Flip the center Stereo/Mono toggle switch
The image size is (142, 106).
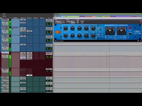[x=116, y=37]
